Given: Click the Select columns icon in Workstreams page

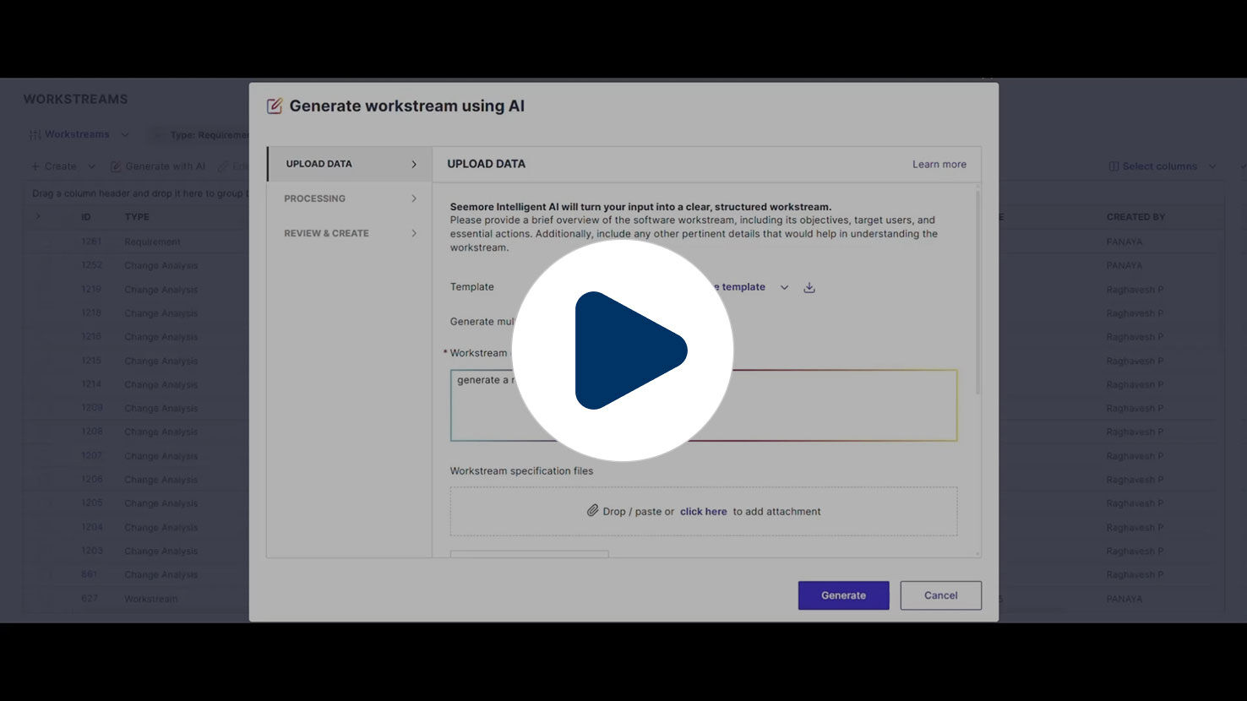Looking at the screenshot, I should (x=1114, y=166).
